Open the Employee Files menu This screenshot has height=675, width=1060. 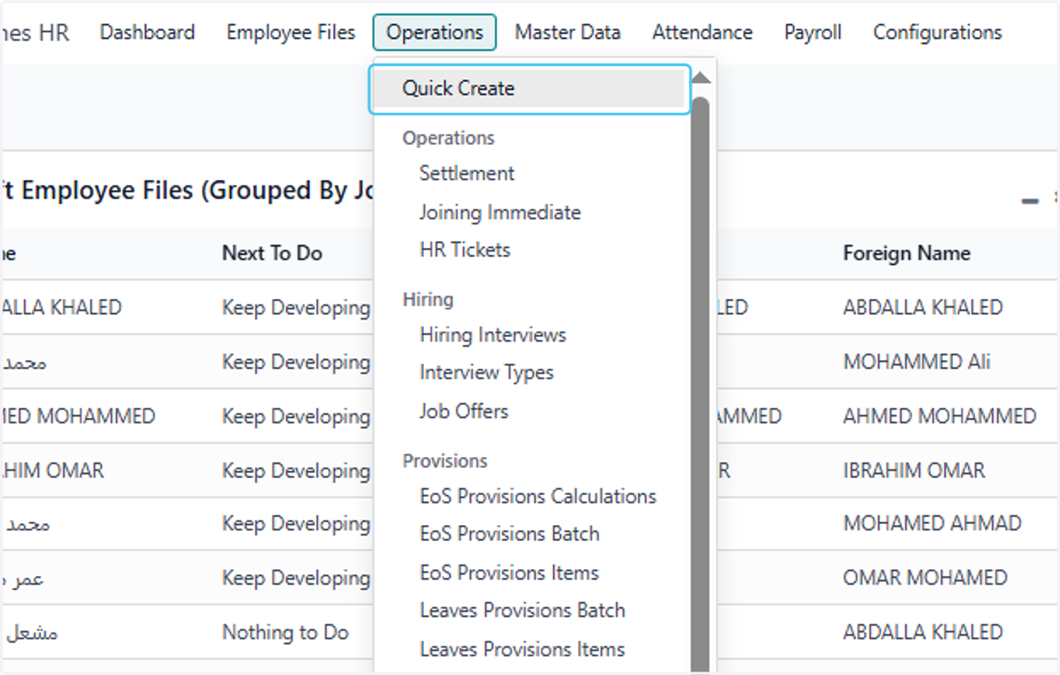(291, 33)
